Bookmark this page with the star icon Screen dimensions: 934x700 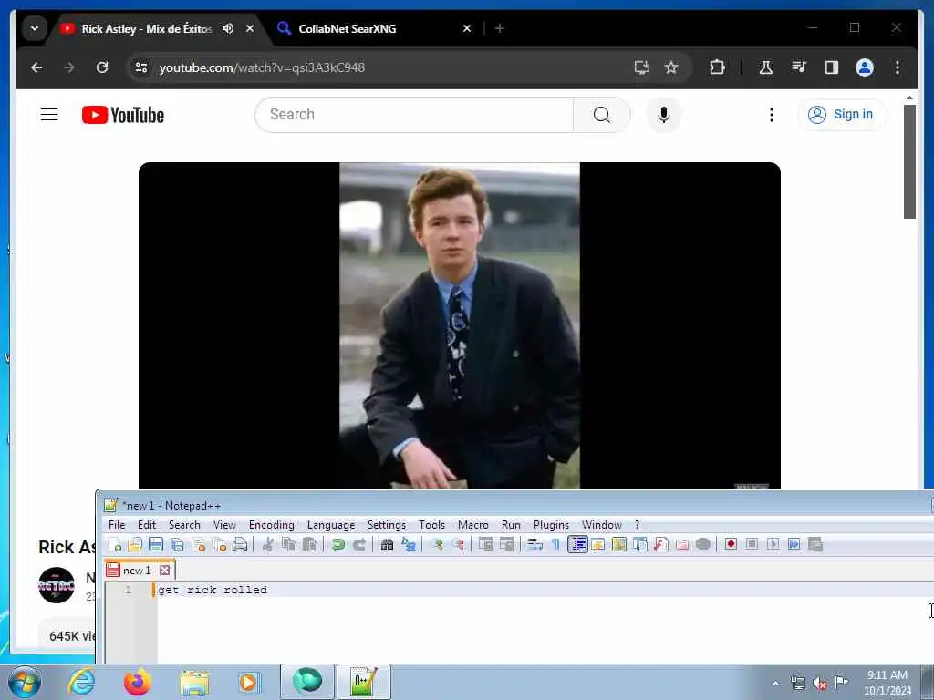671,67
